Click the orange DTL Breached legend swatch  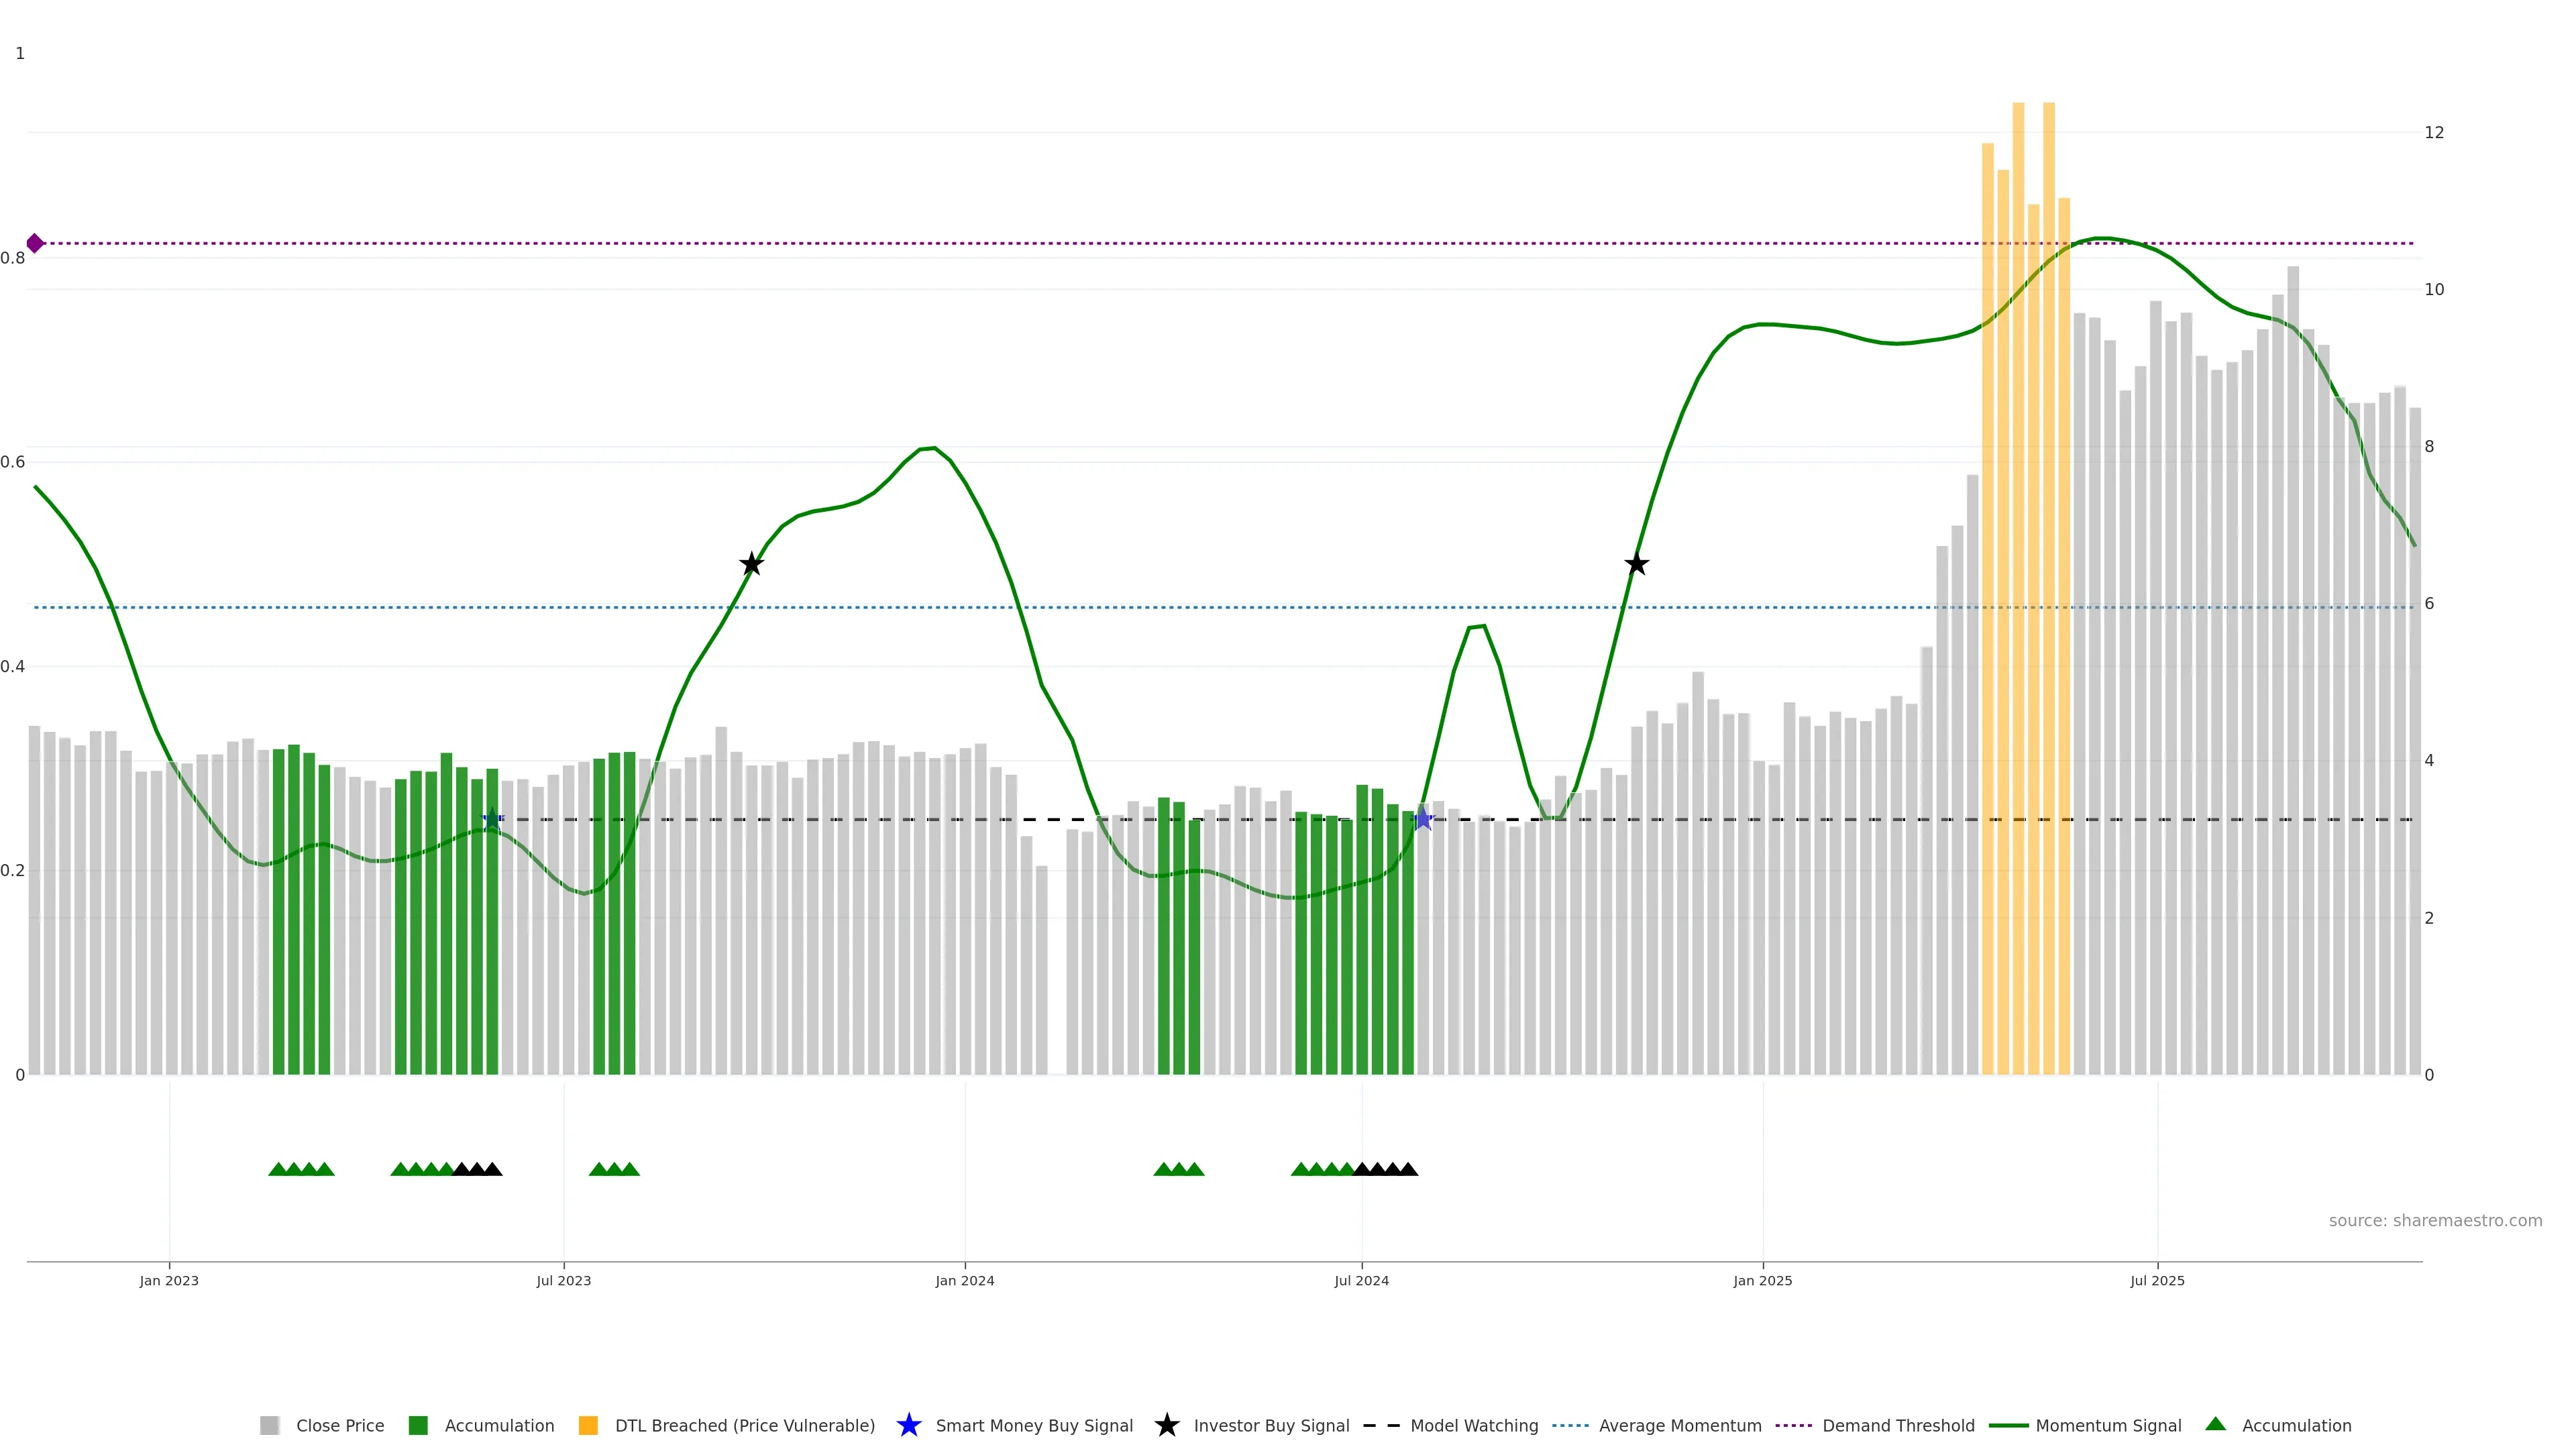coord(588,1425)
